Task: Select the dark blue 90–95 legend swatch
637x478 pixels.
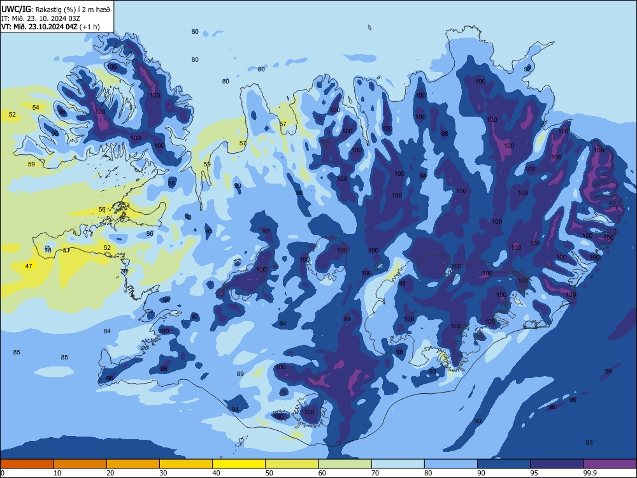Action: [504, 464]
